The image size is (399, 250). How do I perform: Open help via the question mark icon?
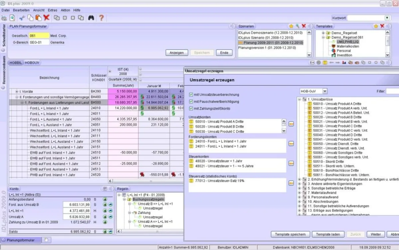pyautogui.click(x=101, y=18)
